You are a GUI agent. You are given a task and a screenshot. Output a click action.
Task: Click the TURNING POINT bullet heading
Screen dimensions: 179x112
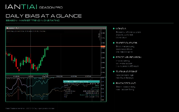pos(126,72)
